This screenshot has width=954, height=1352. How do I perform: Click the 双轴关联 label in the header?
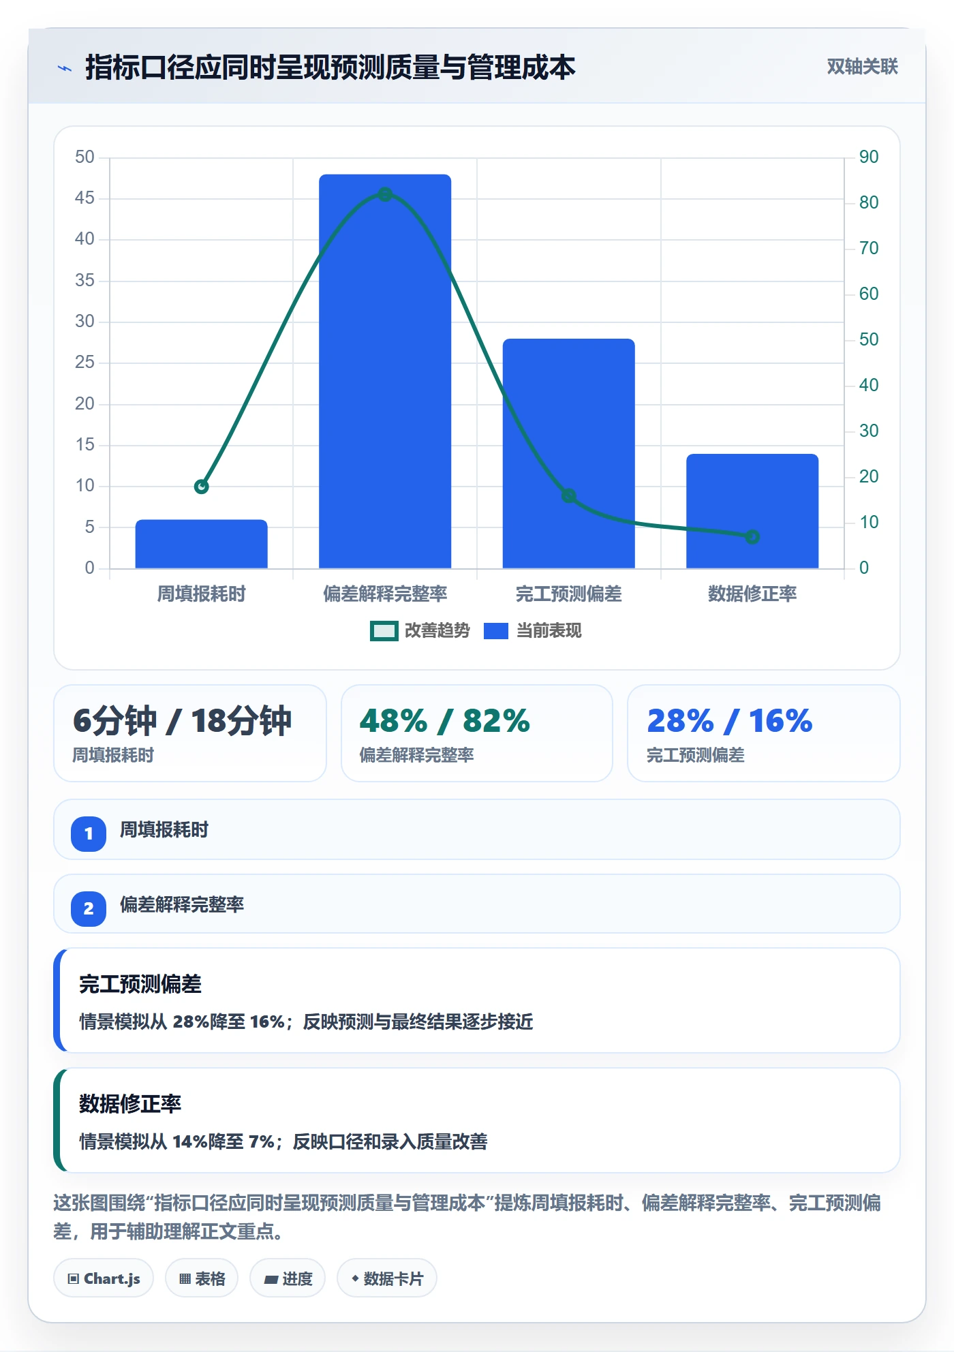[x=862, y=67]
